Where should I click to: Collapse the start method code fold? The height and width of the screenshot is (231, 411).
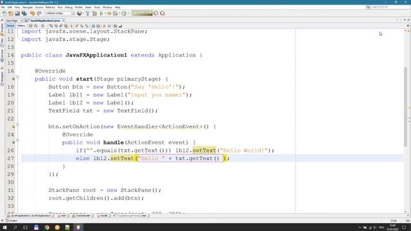(x=17, y=77)
